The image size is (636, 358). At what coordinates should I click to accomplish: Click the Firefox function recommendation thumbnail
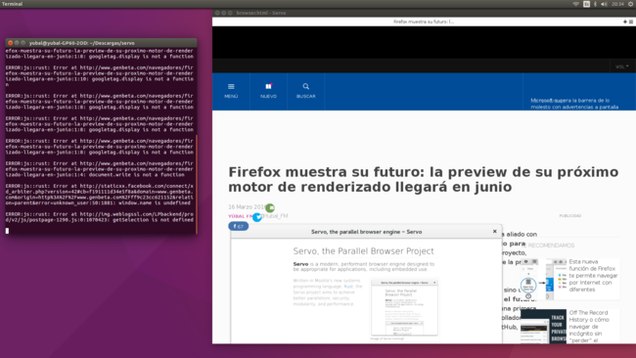543,280
